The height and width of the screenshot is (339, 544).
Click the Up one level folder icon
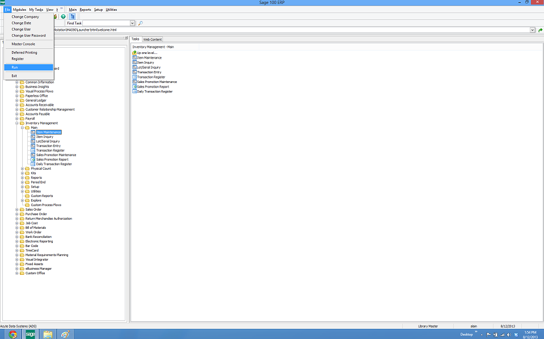134,53
